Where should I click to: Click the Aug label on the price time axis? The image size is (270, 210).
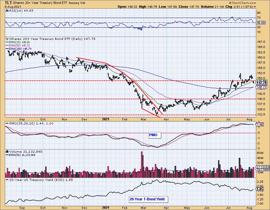click(249, 119)
